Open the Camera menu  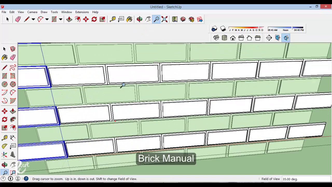[32, 12]
